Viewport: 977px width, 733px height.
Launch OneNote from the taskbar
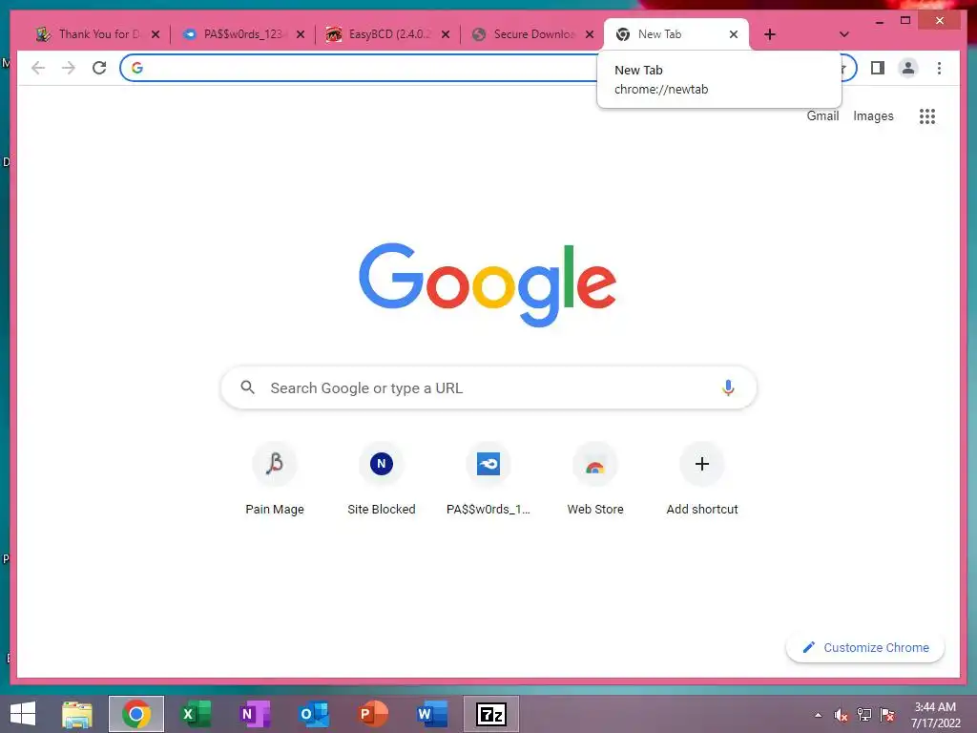[255, 714]
